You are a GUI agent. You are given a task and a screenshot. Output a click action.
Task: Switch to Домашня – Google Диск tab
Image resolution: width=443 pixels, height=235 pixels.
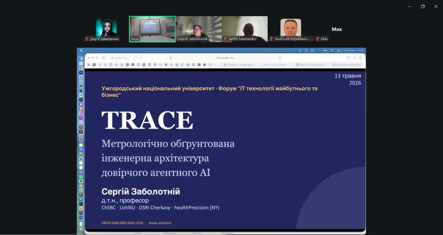239,65
